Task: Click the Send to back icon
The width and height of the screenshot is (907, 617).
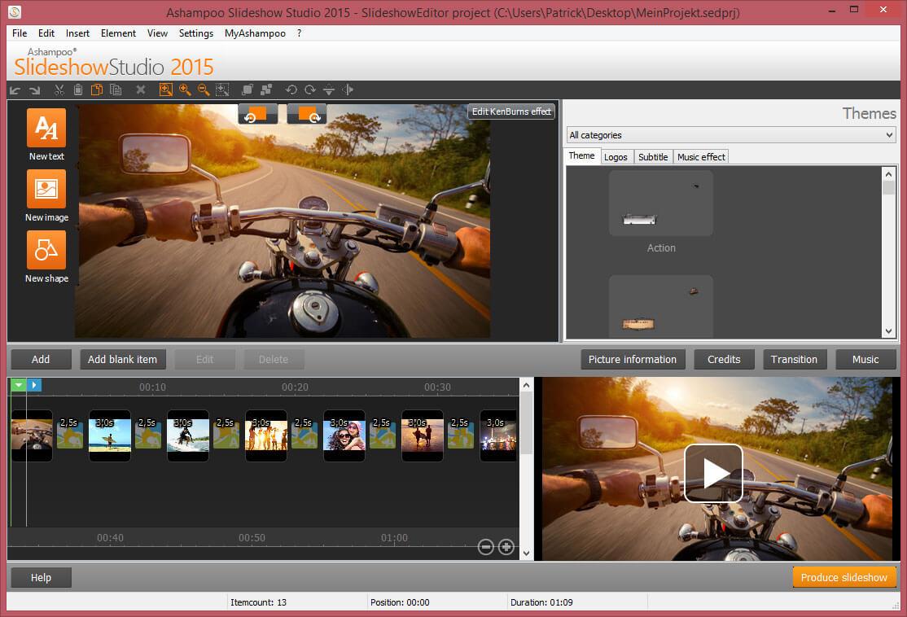Action: tap(266, 90)
